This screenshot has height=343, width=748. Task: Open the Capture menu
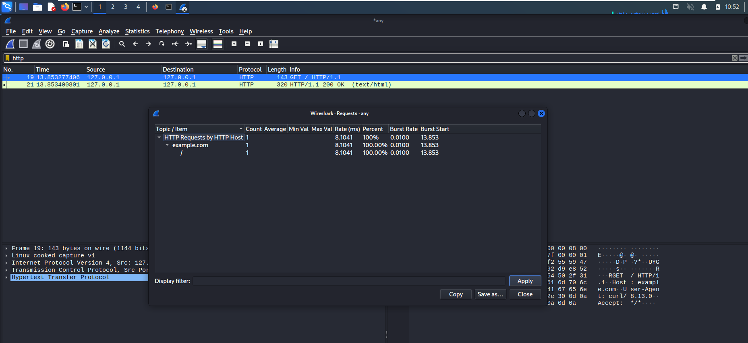coord(82,31)
